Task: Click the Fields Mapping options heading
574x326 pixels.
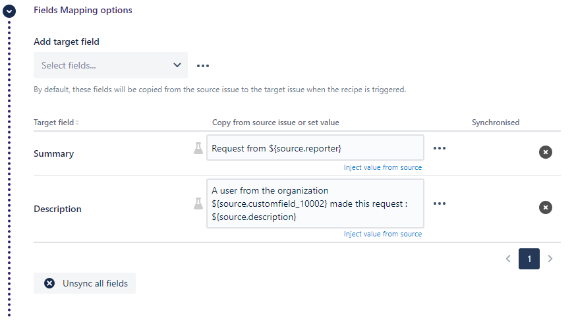Action: click(82, 11)
